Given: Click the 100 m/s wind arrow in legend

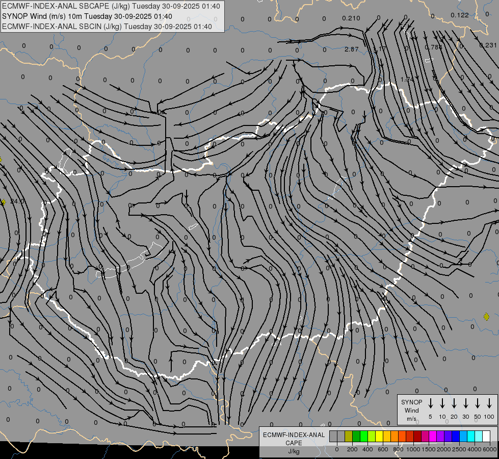Looking at the screenshot, I should point(489,403).
